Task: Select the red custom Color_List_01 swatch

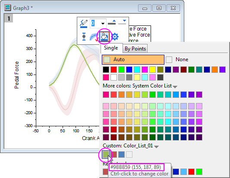Action: point(114,155)
